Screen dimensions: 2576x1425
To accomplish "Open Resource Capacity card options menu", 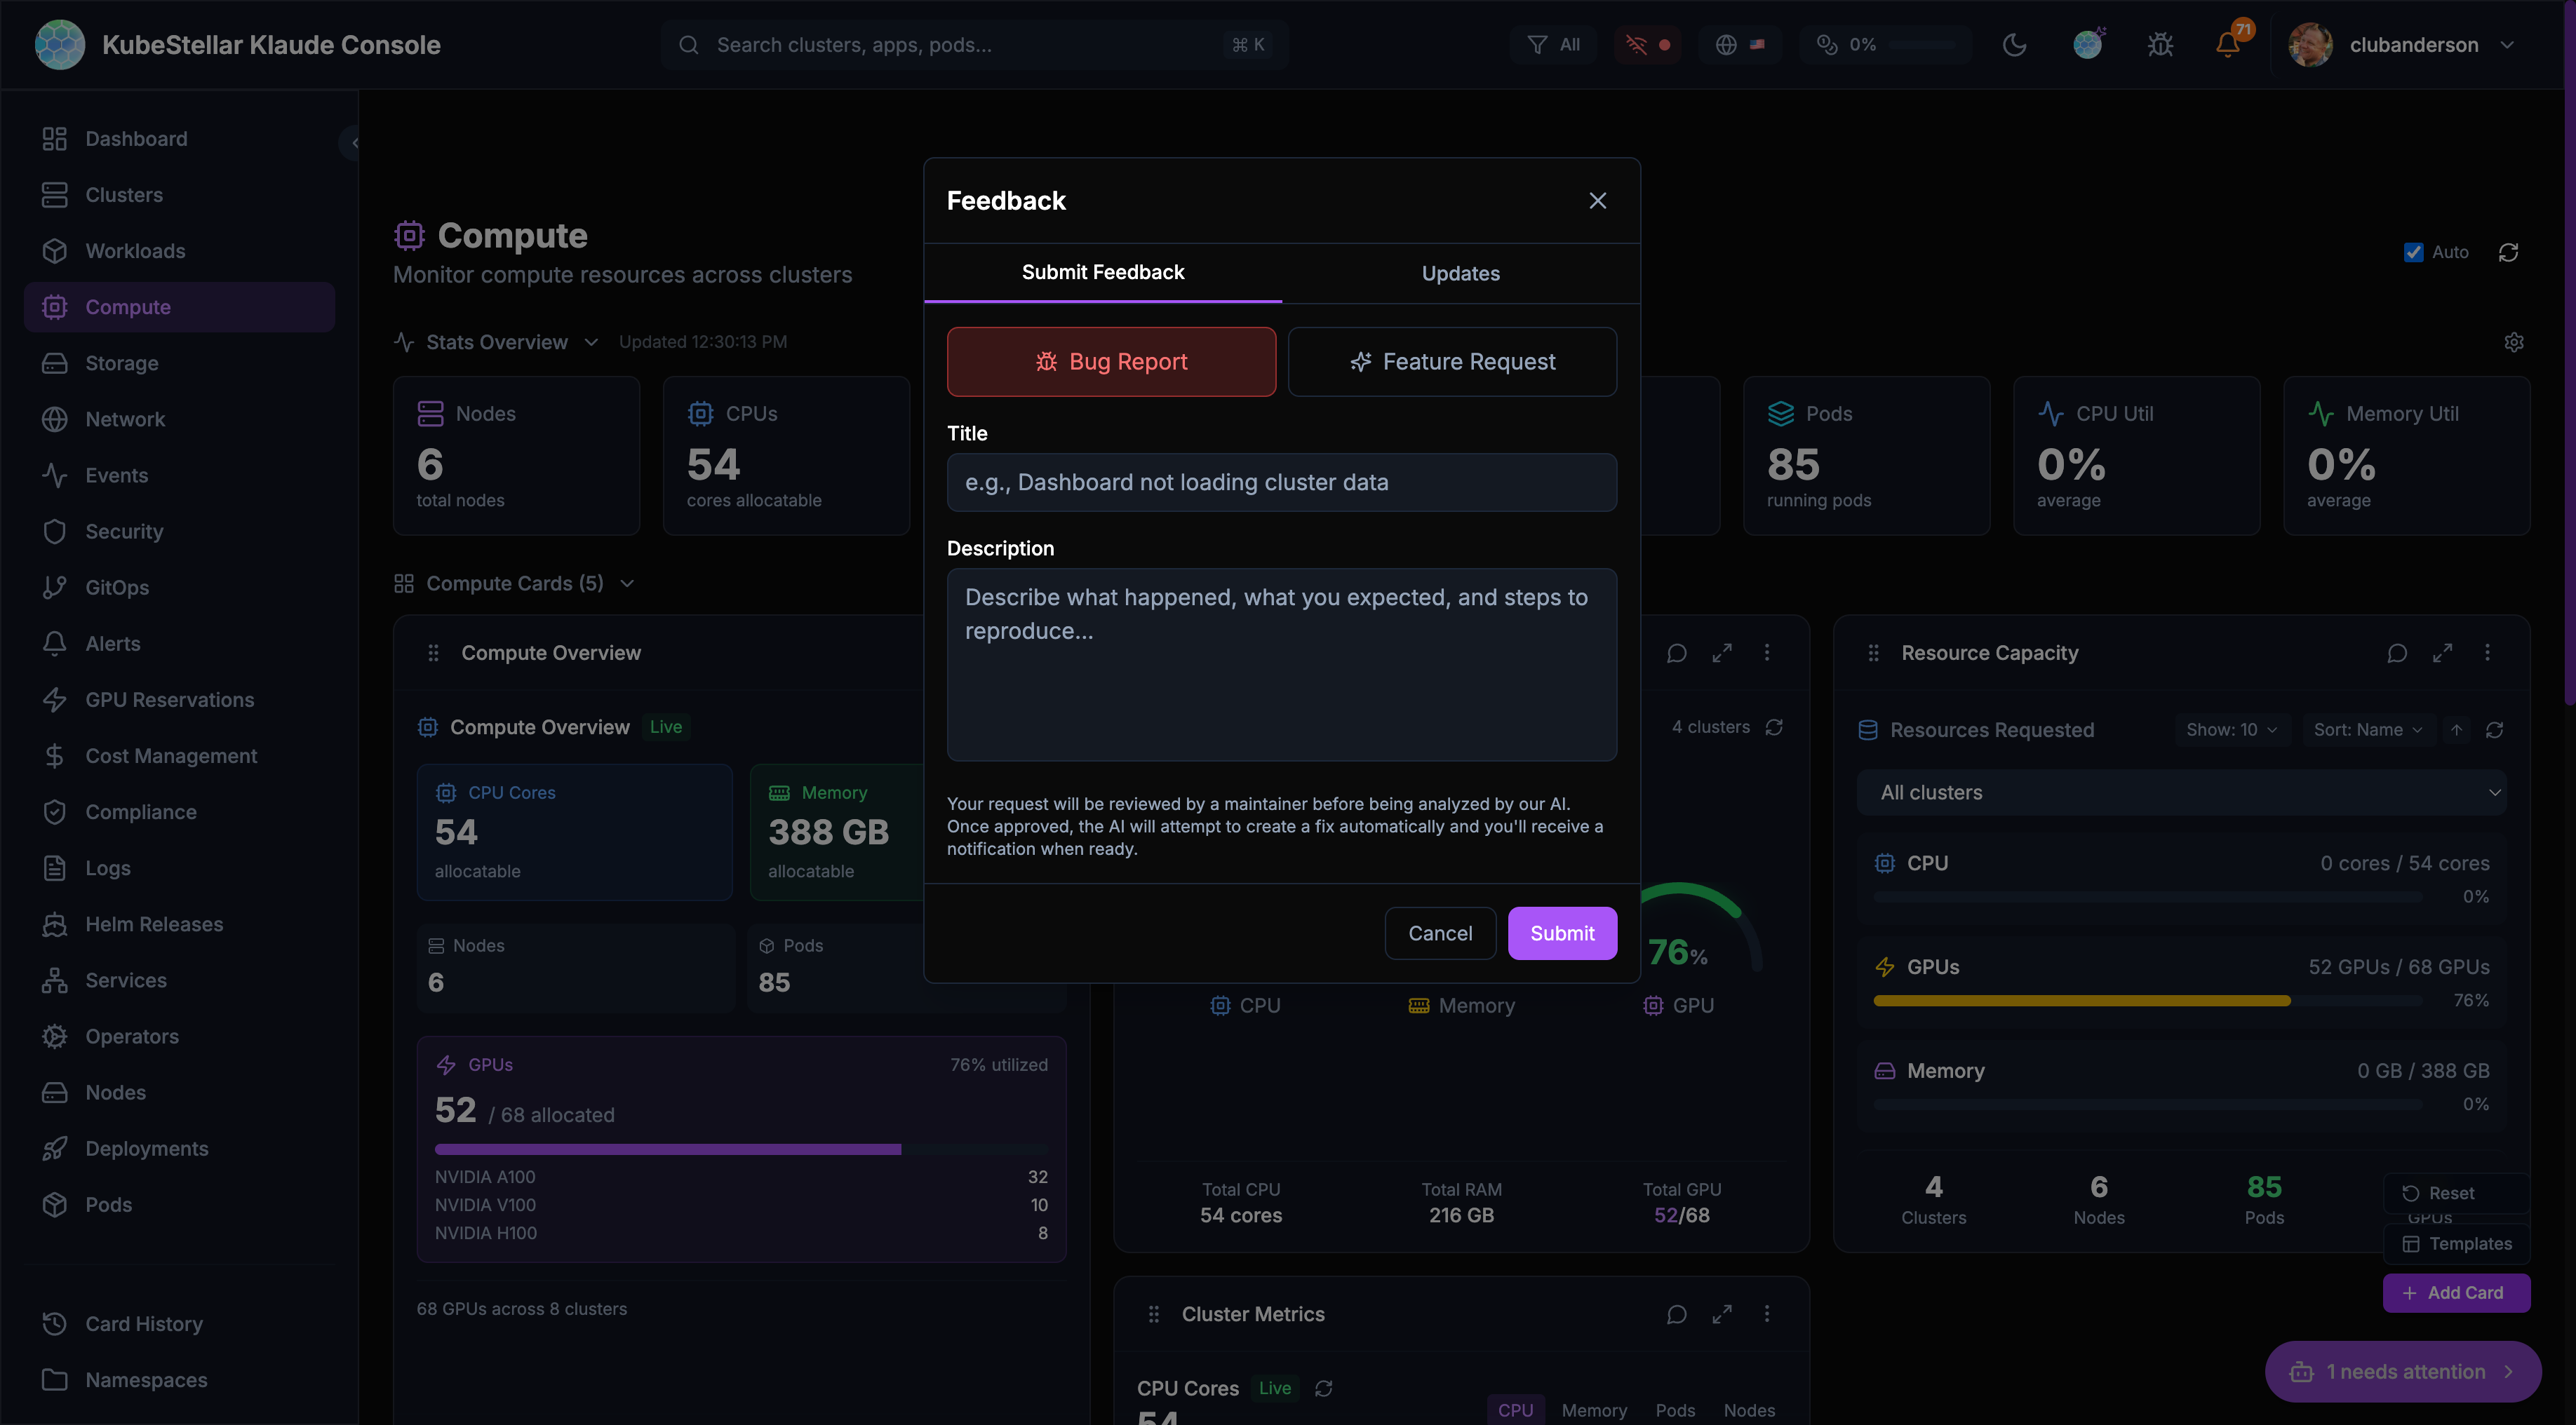I will pyautogui.click(x=2487, y=653).
